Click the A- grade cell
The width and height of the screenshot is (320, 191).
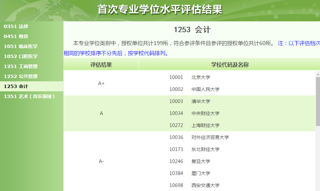pyautogui.click(x=101, y=161)
